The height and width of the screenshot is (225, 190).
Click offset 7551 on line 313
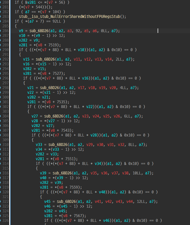[69, 159]
